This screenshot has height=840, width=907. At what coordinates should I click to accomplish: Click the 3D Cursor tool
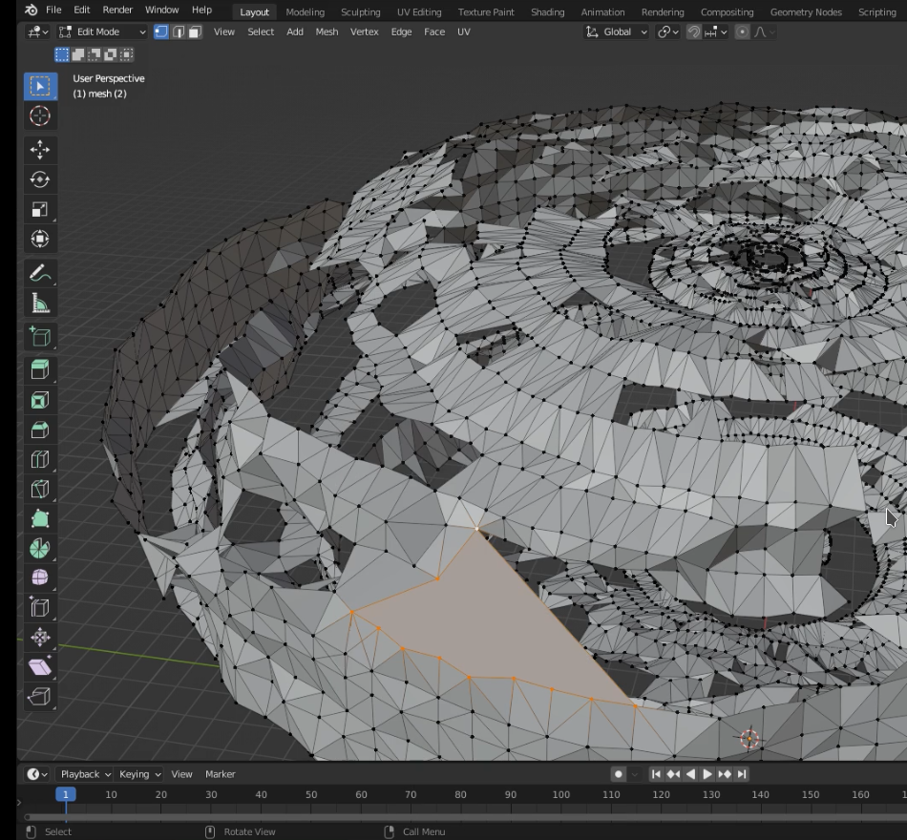click(x=40, y=115)
